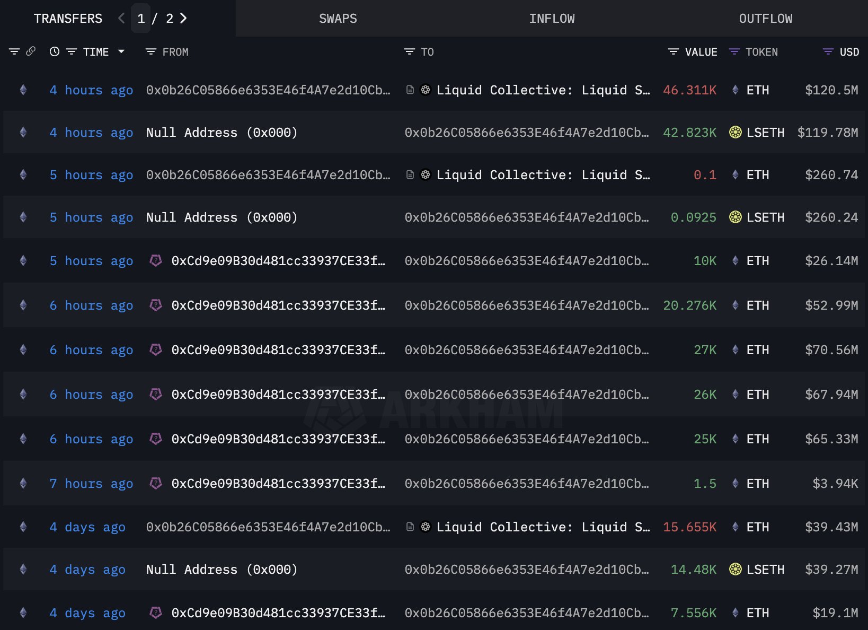This screenshot has width=868, height=630.
Task: Click the filter icon left of the link icon
Action: click(x=14, y=51)
